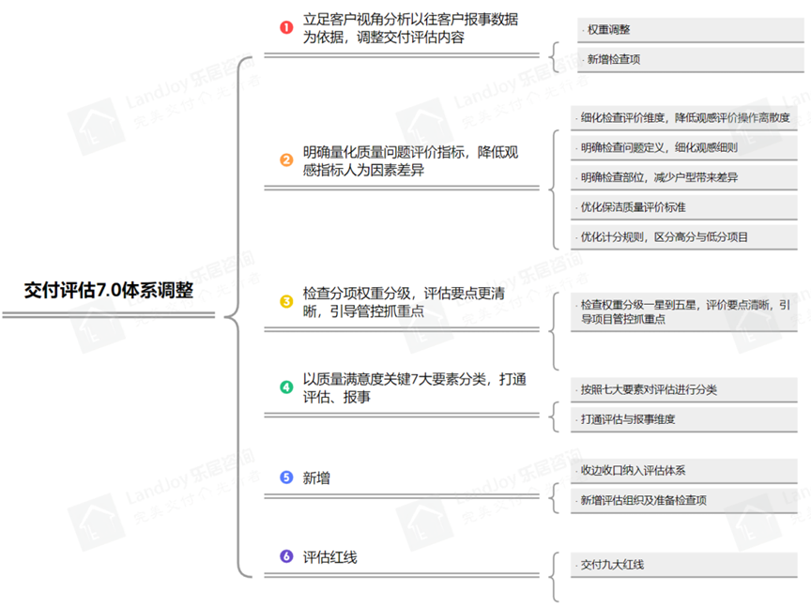The image size is (811, 606).
Task: Click the yellow ❸ numbered badge
Action: point(286,301)
